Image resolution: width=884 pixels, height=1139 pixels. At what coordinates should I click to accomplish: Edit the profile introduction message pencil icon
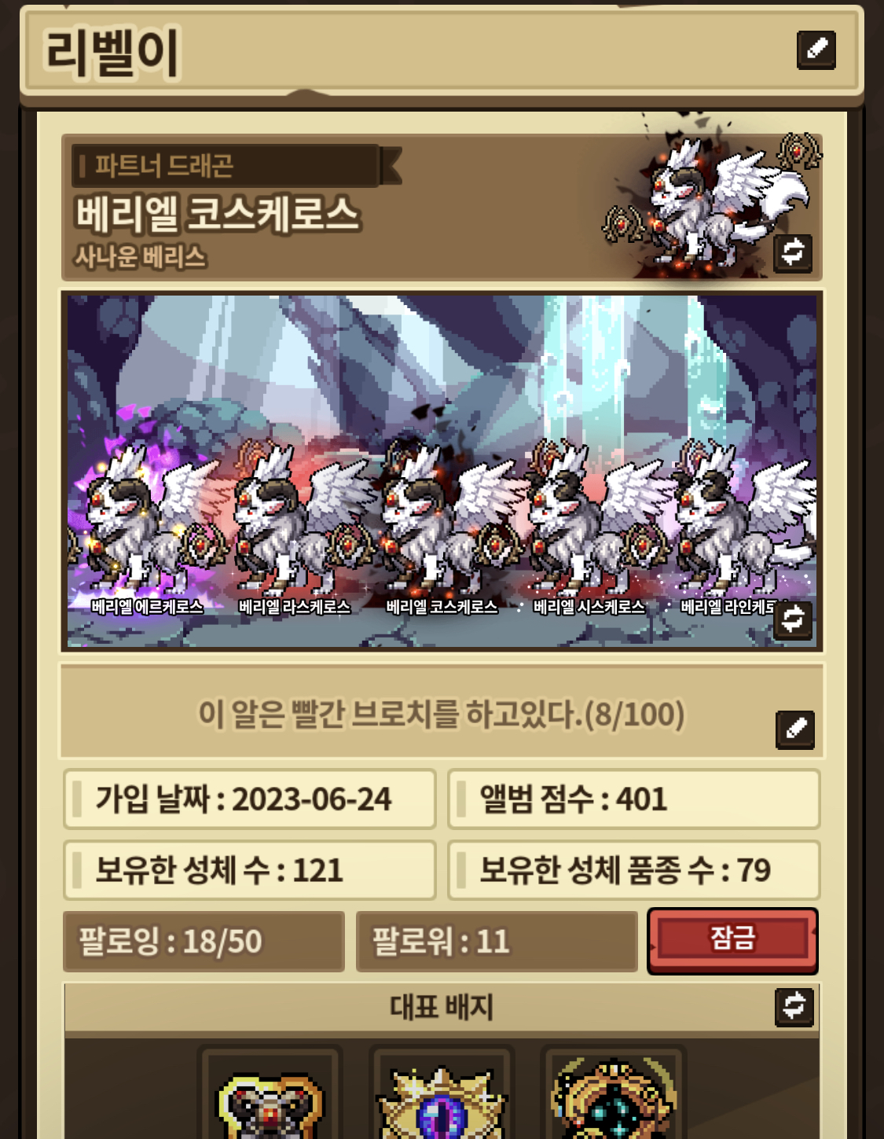pos(795,729)
